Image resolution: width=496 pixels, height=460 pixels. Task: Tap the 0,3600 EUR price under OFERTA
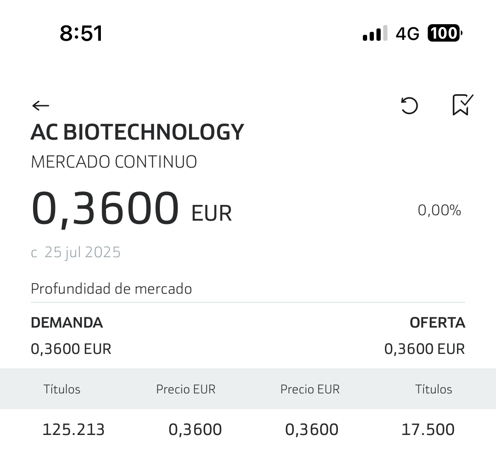coord(424,349)
